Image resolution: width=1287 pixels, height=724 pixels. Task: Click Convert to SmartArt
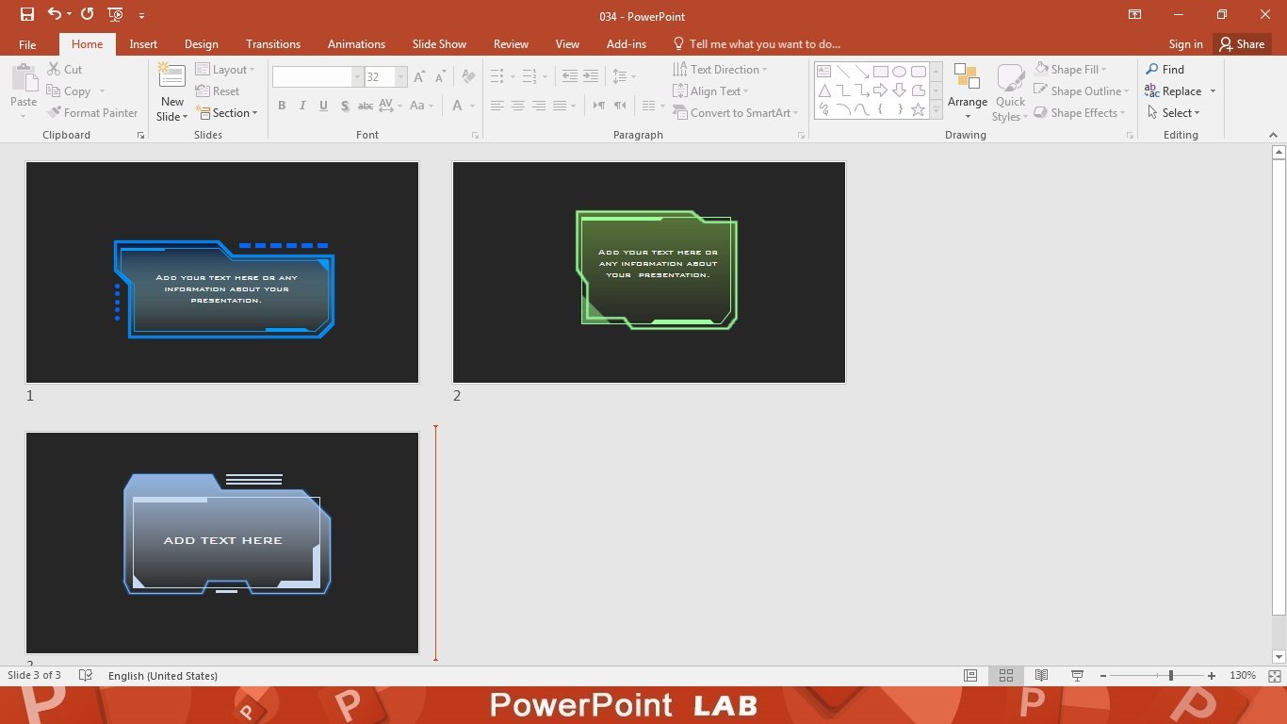point(735,113)
